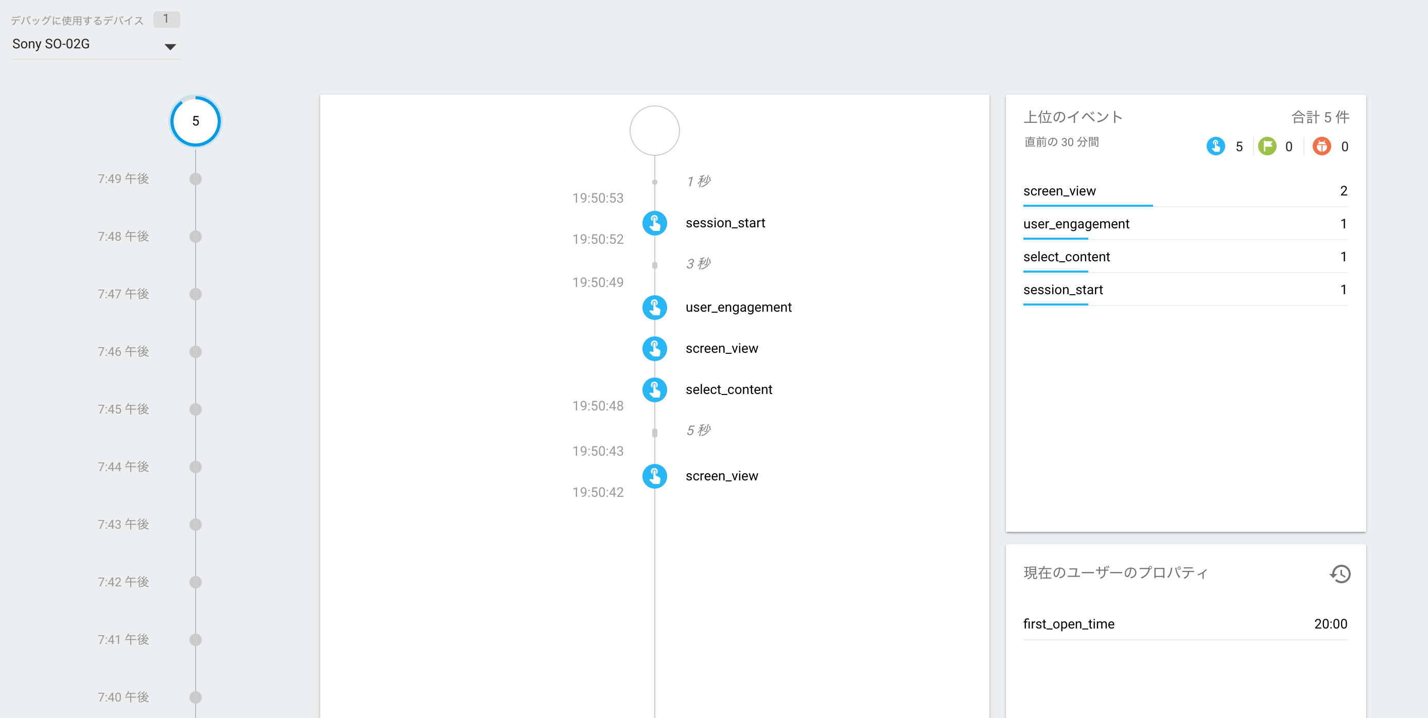Click the screen_view icon at 19:50:42
The image size is (1428, 718).
coord(654,476)
